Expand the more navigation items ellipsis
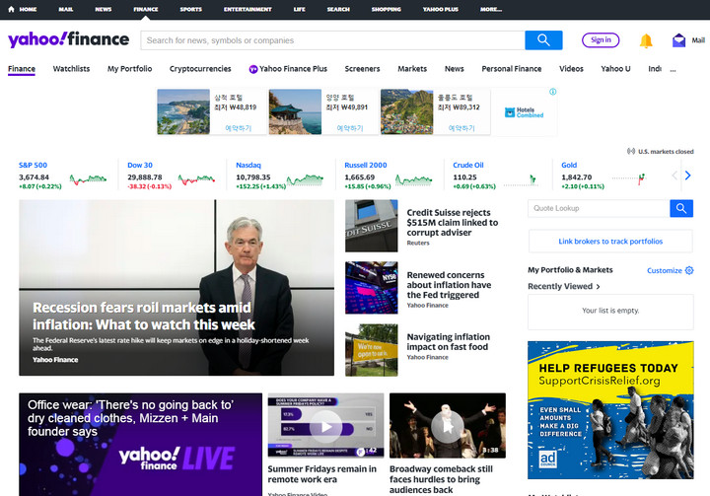 pyautogui.click(x=673, y=70)
